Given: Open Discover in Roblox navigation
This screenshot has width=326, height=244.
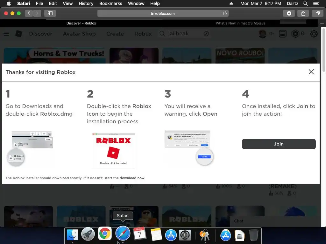Looking at the screenshot, I should point(41,34).
